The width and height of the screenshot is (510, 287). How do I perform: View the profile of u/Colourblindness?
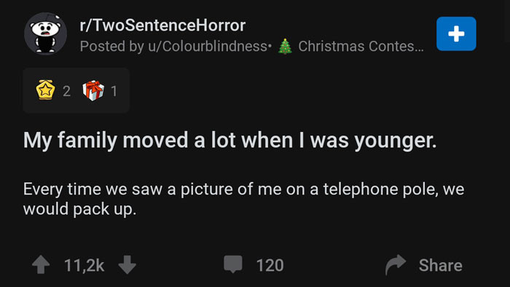(x=208, y=46)
